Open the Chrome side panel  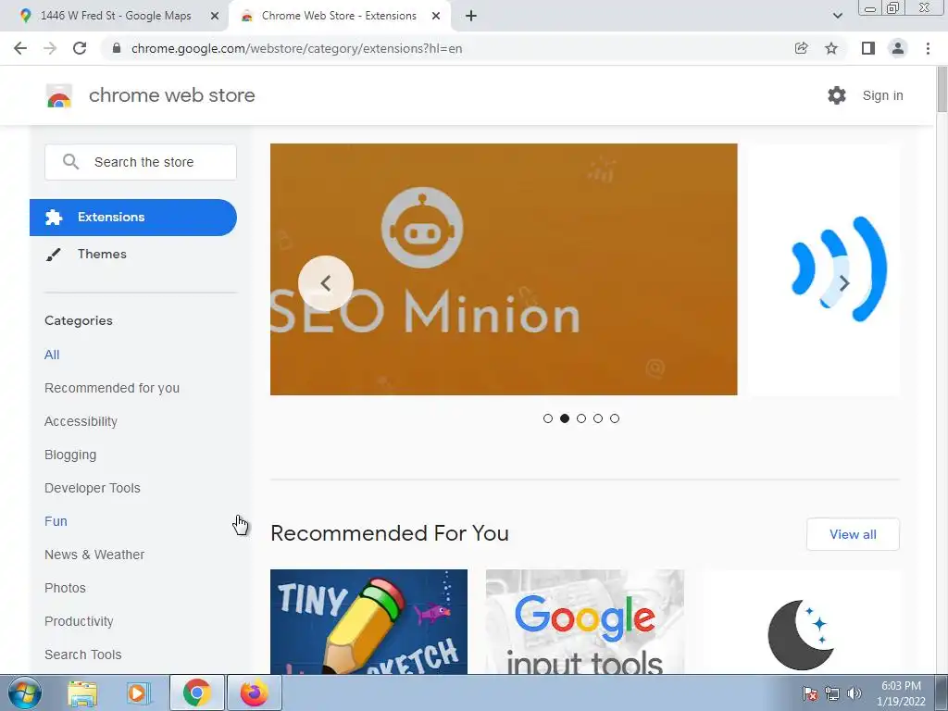tap(868, 48)
